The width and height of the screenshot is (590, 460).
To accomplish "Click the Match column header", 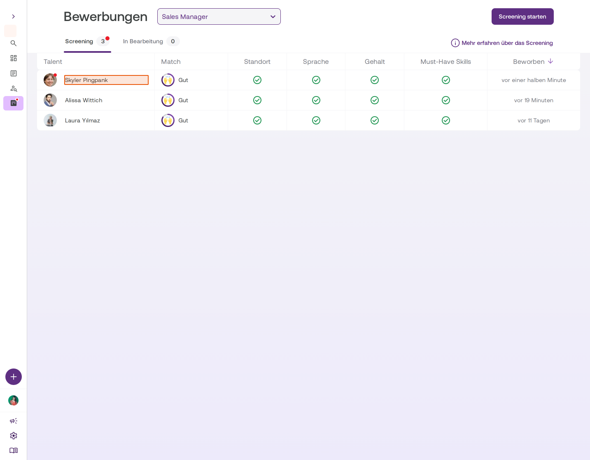I will (171, 61).
